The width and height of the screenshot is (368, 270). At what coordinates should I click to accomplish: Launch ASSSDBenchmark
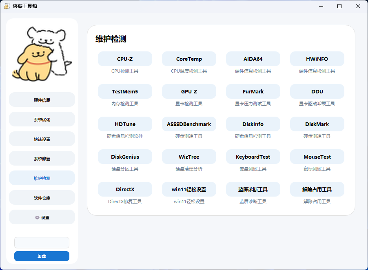(189, 124)
